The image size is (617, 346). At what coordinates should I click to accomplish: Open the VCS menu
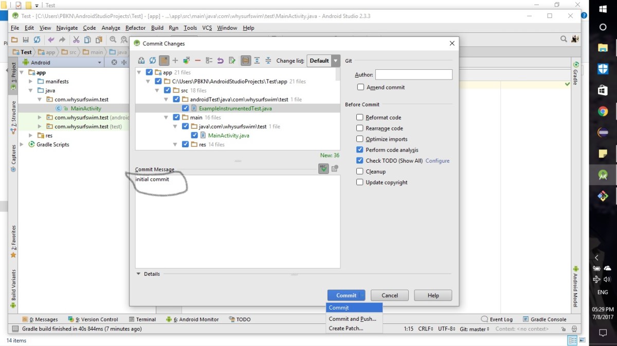[x=207, y=28]
